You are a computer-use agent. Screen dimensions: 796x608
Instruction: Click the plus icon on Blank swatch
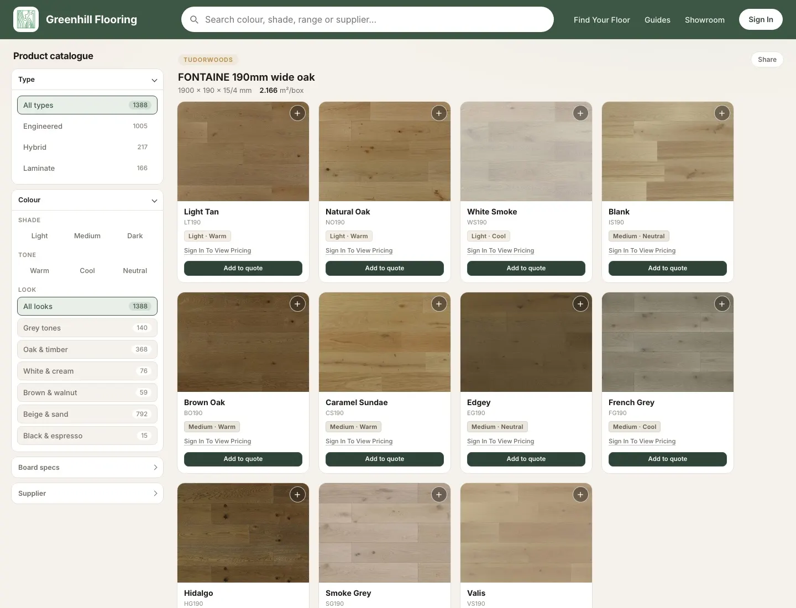click(x=722, y=113)
